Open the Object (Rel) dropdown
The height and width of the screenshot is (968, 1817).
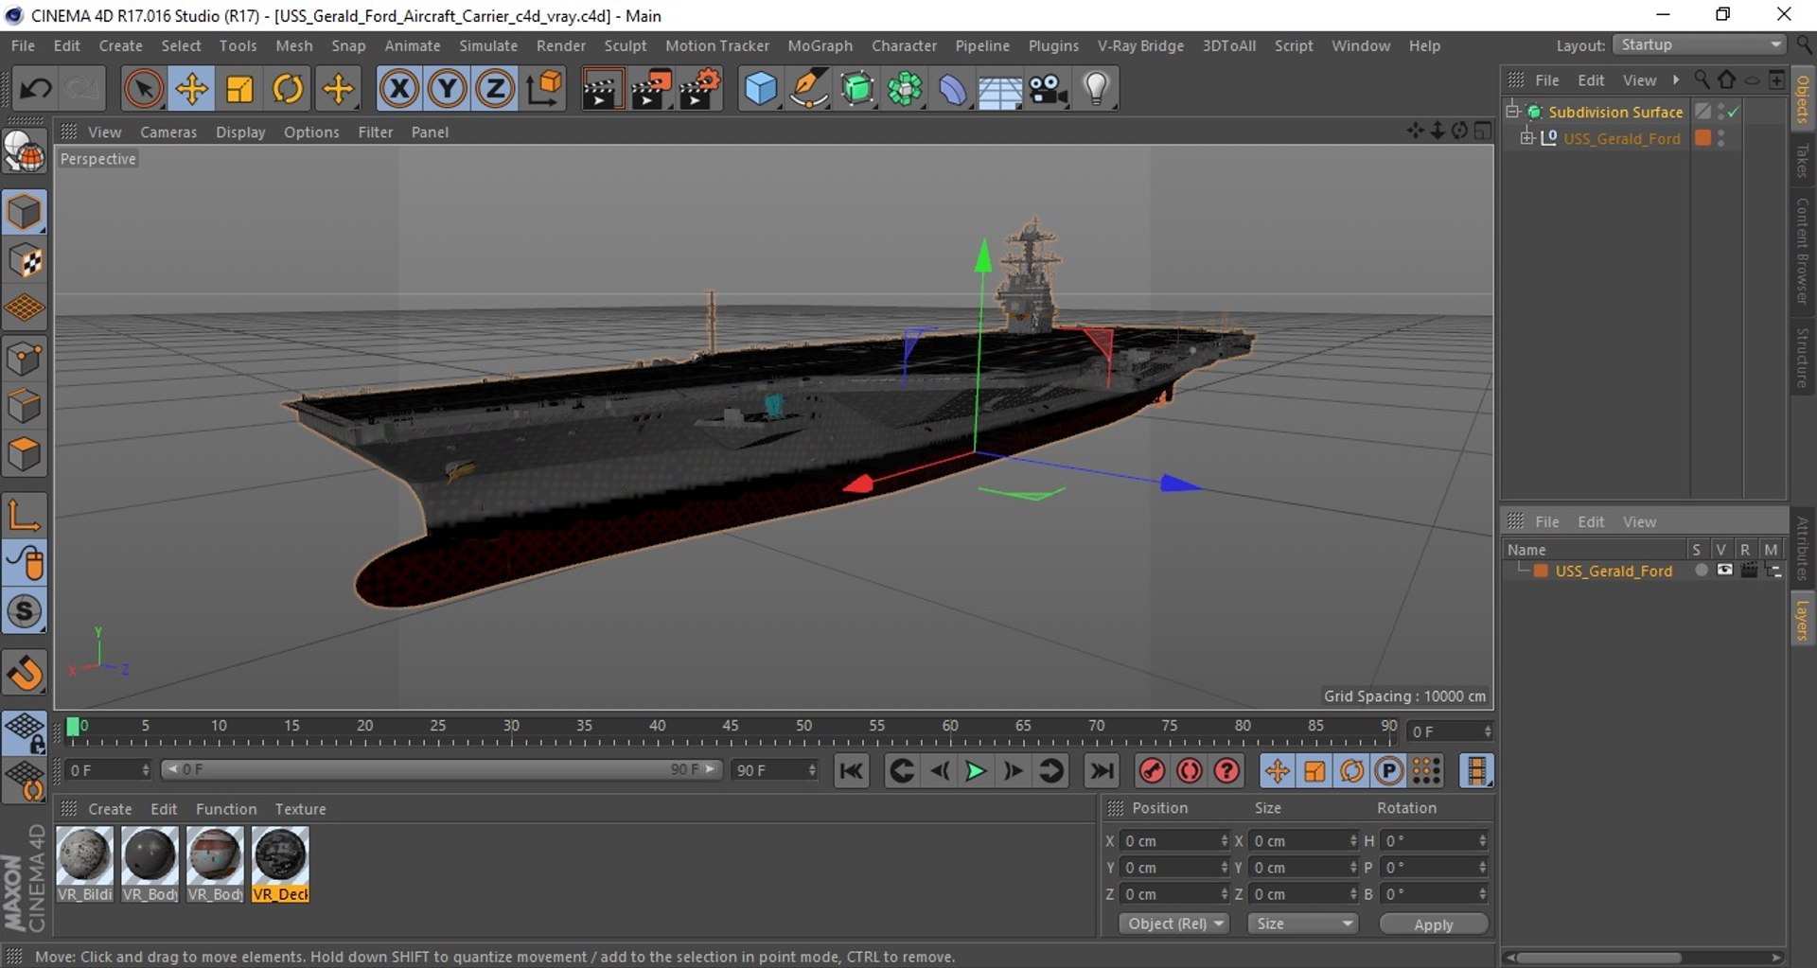coord(1173,924)
